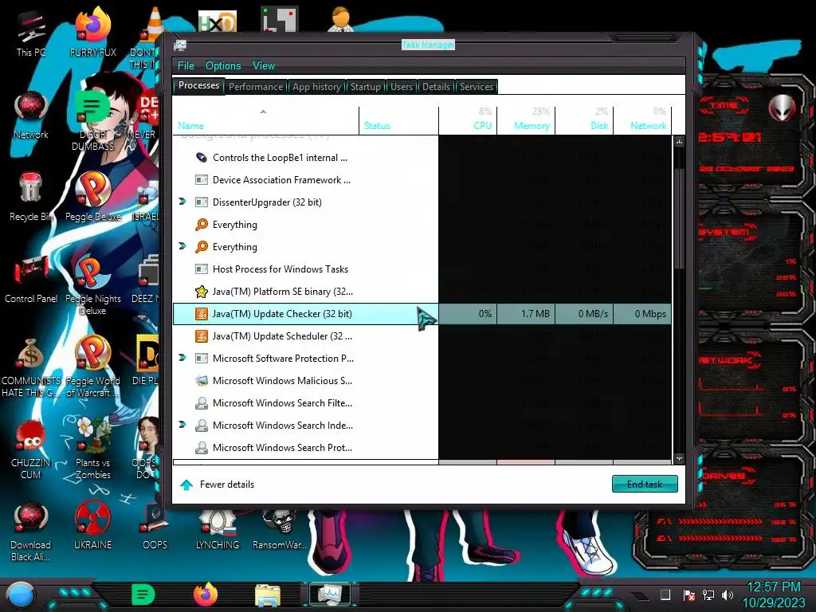Click the LoopBe1 internal process icon
Viewport: 816px width, 612px height.
202,157
